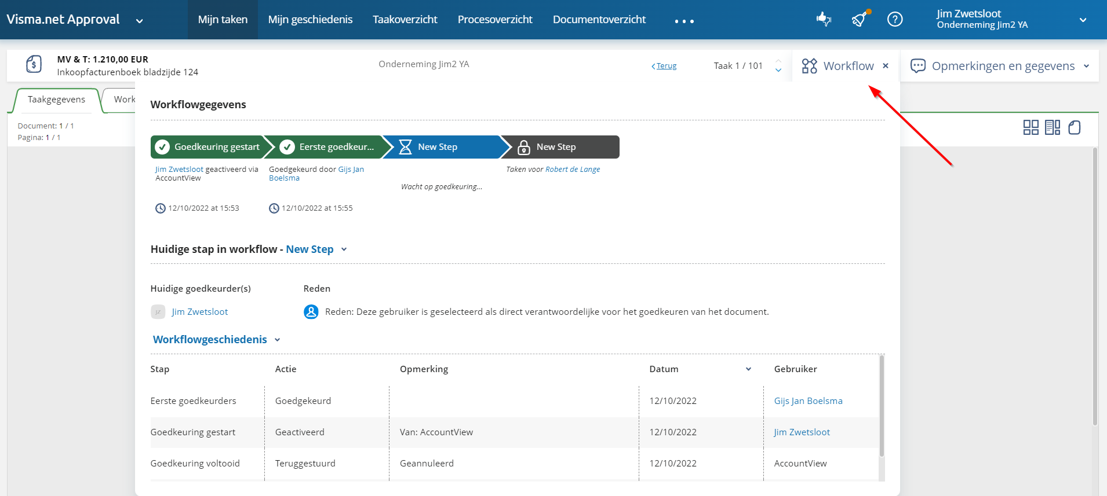Click the document viewer vertical scrollbar
1107x496 pixels.
1094,286
